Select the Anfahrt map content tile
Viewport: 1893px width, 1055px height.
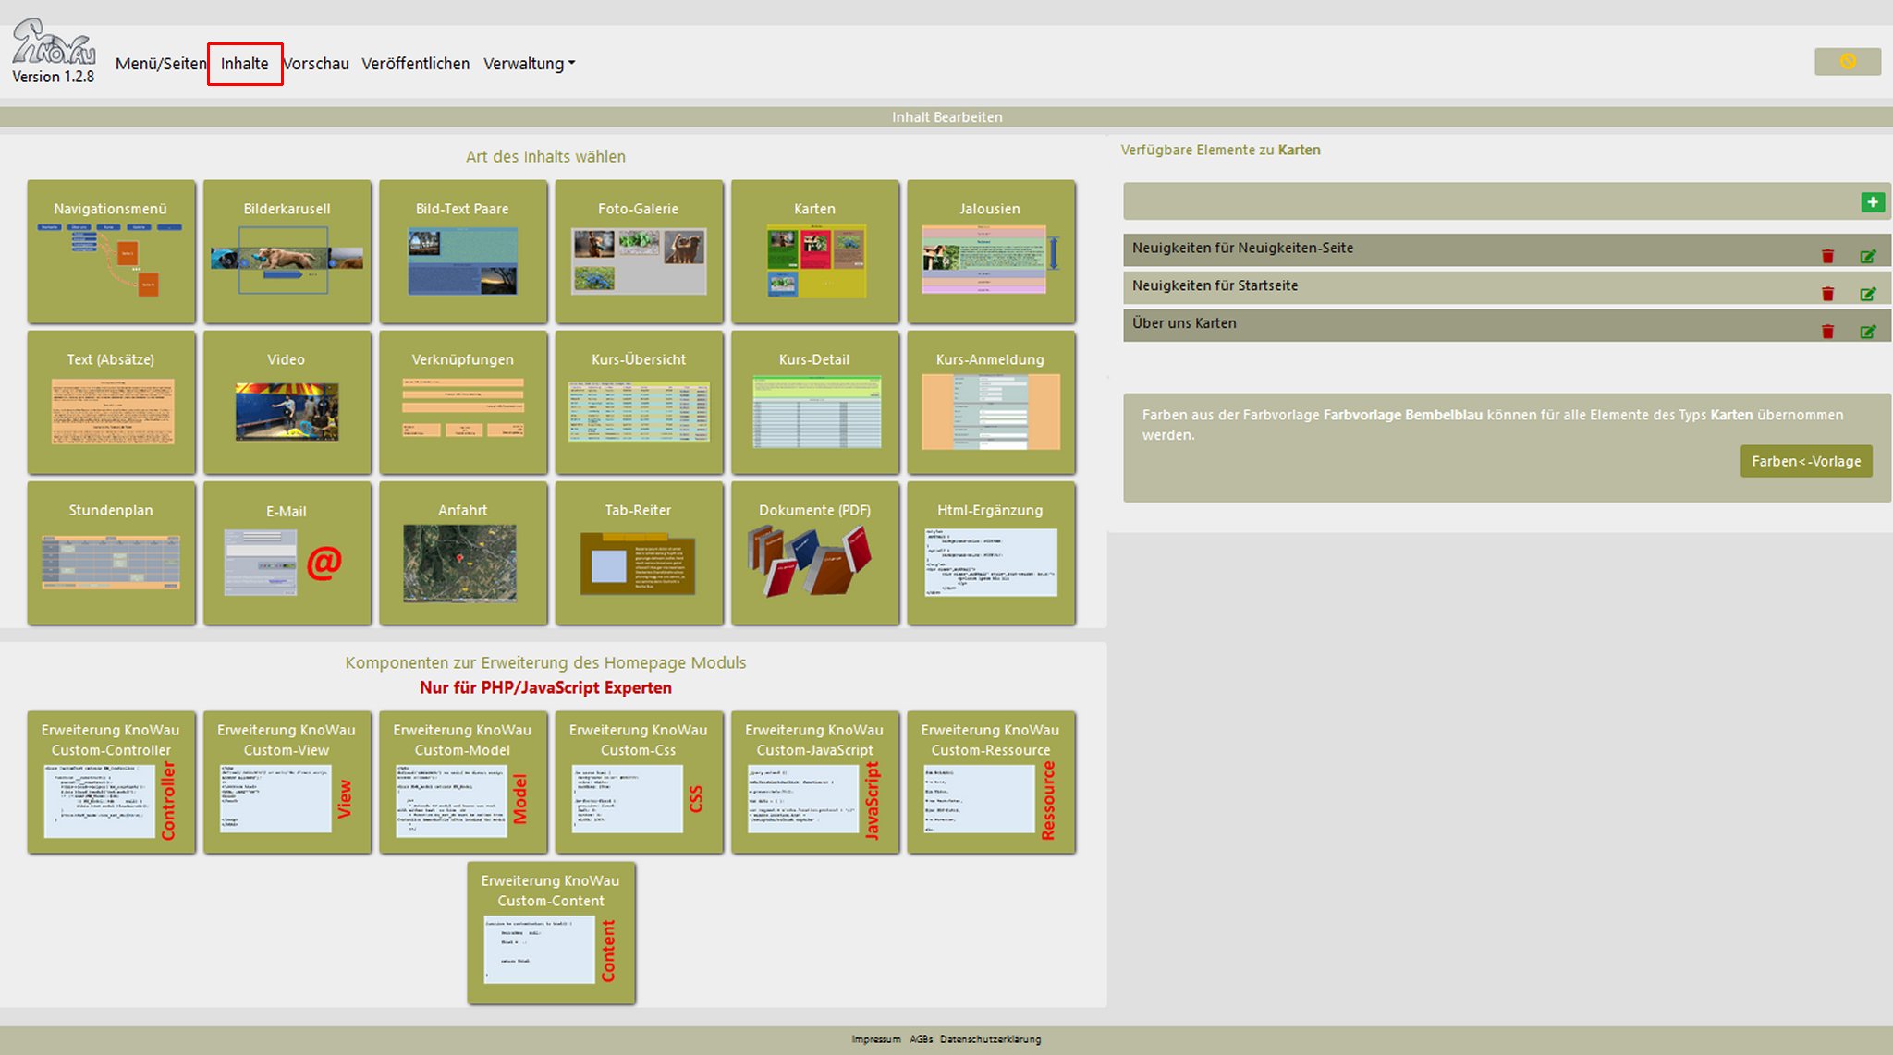[462, 552]
